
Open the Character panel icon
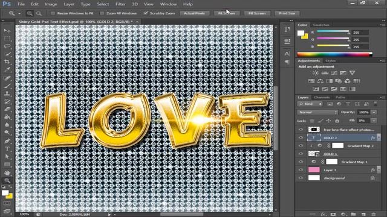point(287,54)
